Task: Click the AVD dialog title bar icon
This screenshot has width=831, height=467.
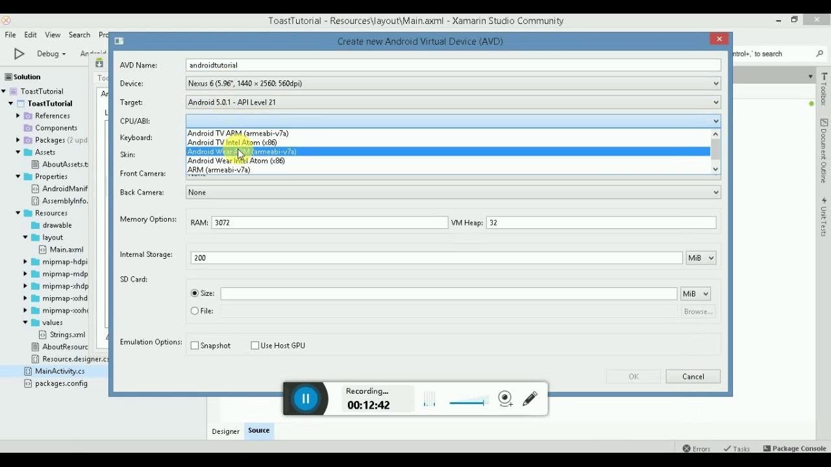Action: 119,41
